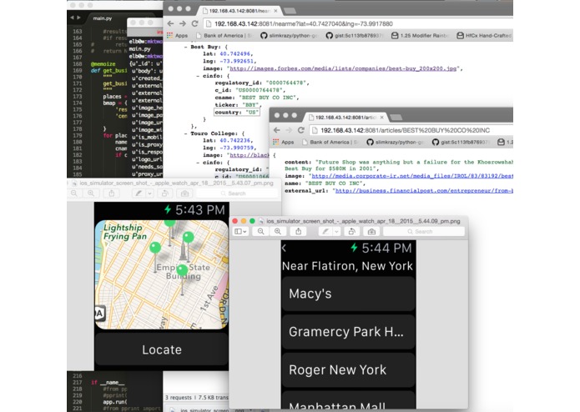Select the highlighted country: "US" line
Screen dimensions: 580x412
click(x=237, y=112)
